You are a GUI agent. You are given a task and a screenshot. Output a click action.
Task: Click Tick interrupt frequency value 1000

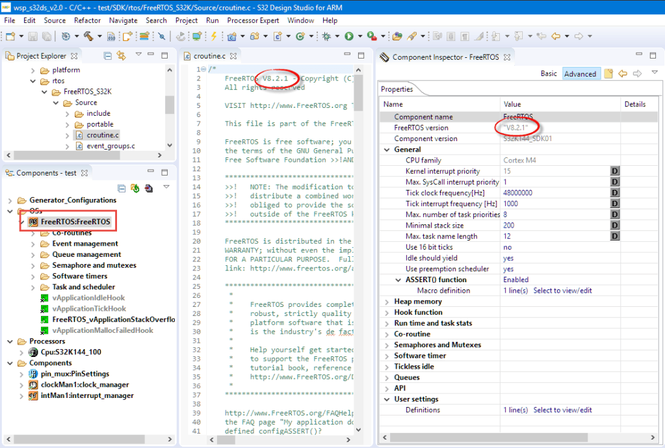coord(511,204)
